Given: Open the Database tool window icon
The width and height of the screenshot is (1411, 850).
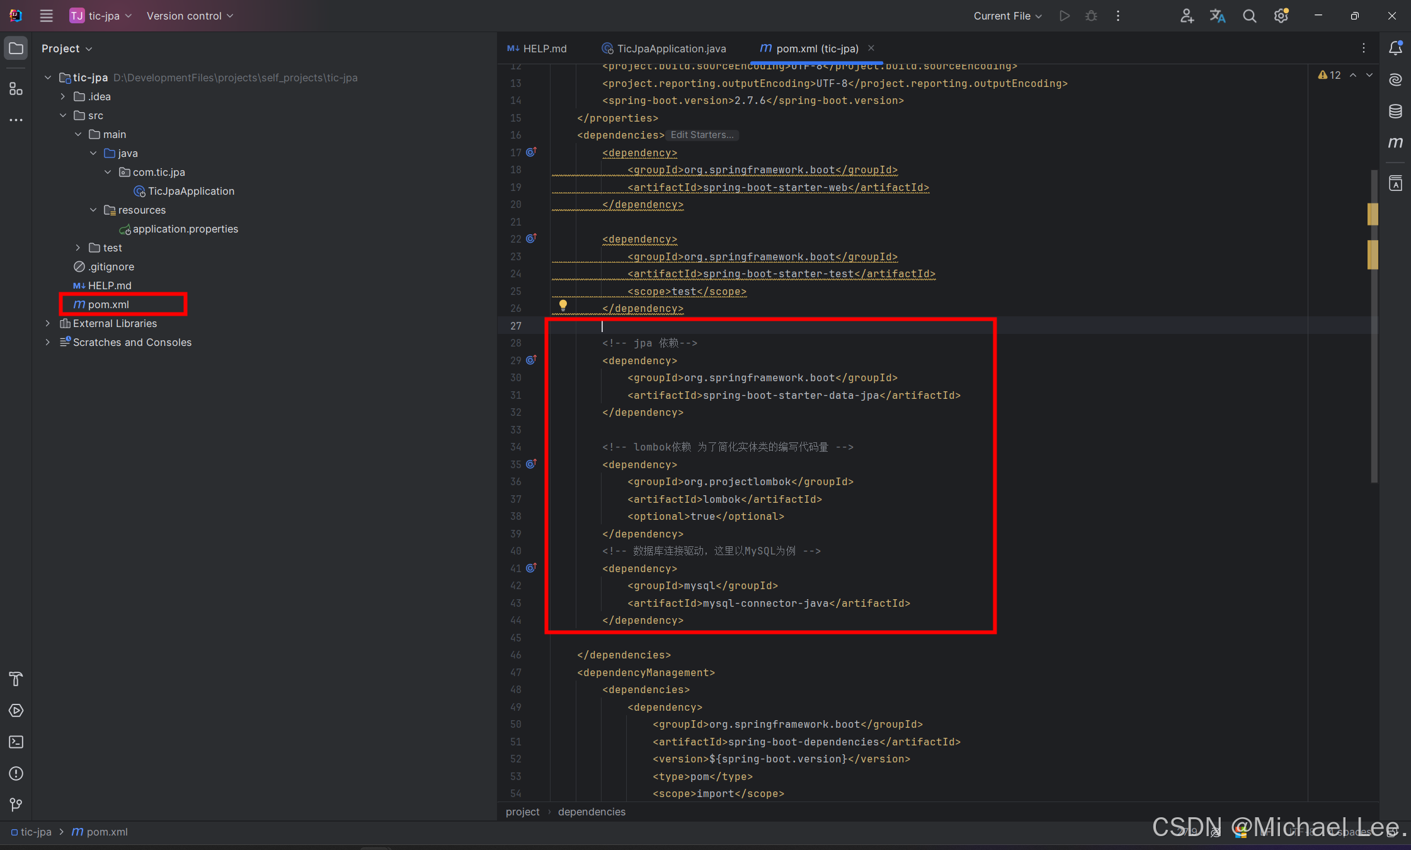Looking at the screenshot, I should tap(1395, 112).
